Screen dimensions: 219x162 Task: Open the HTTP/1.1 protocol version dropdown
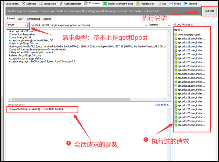(x=160, y=25)
